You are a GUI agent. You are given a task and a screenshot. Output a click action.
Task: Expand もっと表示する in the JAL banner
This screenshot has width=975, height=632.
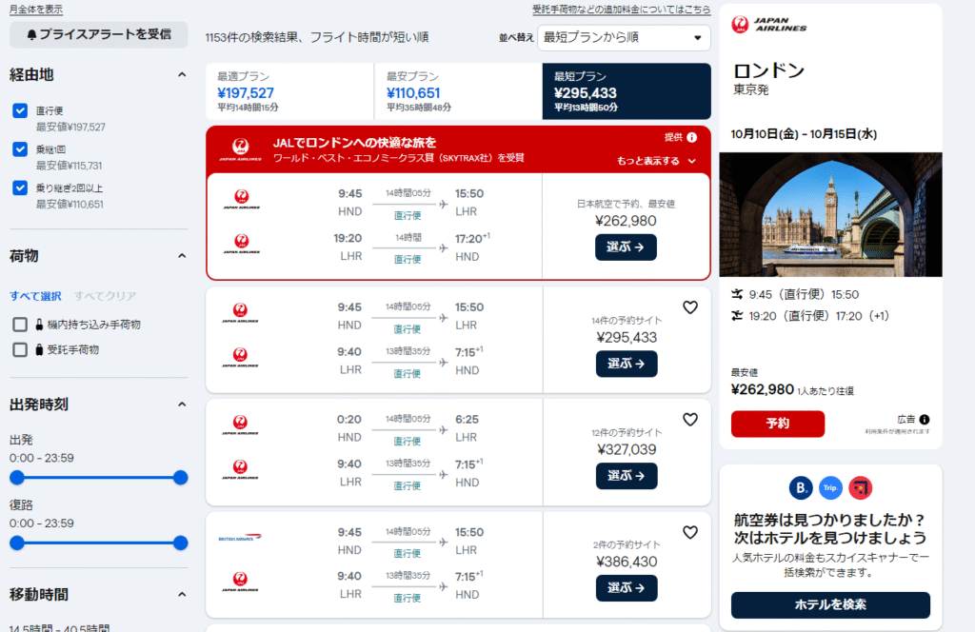[x=656, y=161]
